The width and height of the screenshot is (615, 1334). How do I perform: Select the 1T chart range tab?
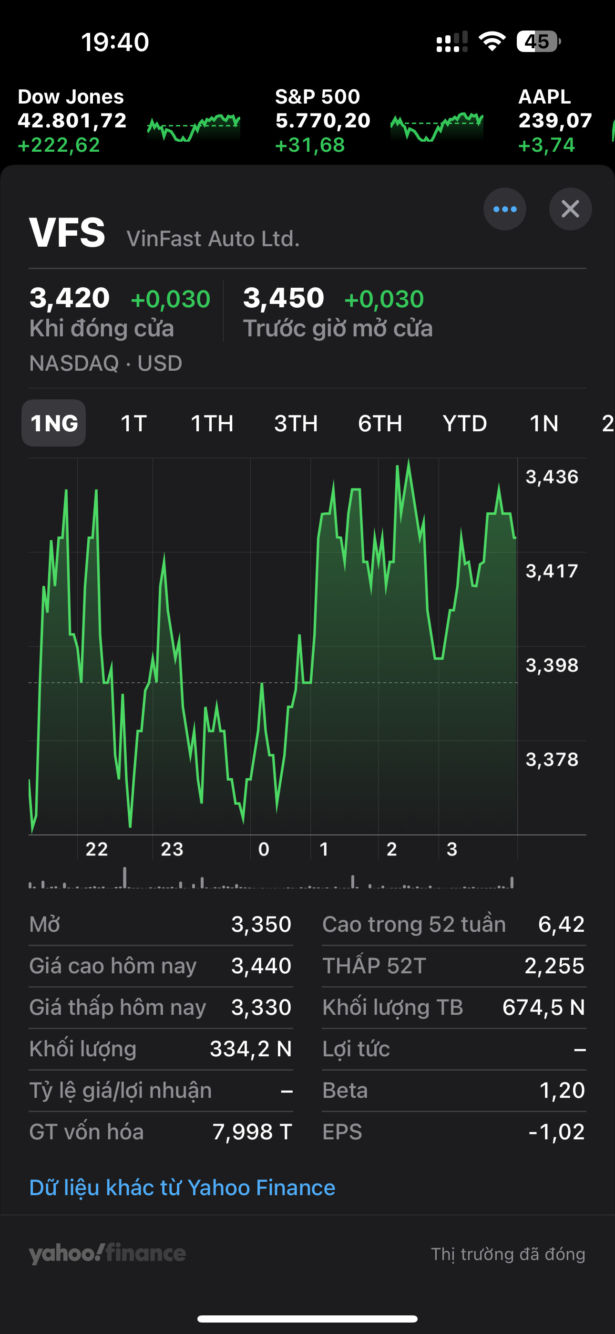click(133, 424)
